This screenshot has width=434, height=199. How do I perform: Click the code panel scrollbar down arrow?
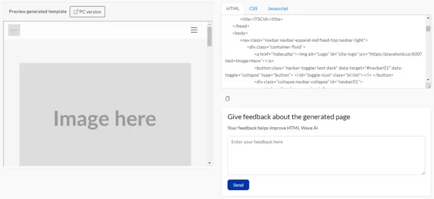[x=428, y=80]
